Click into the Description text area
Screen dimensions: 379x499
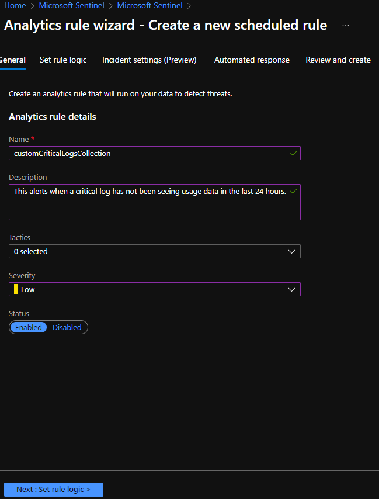155,202
